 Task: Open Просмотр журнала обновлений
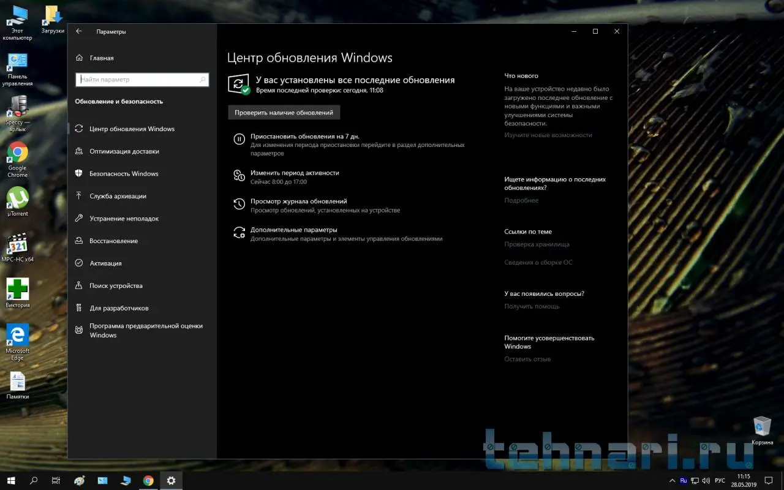tap(317, 205)
